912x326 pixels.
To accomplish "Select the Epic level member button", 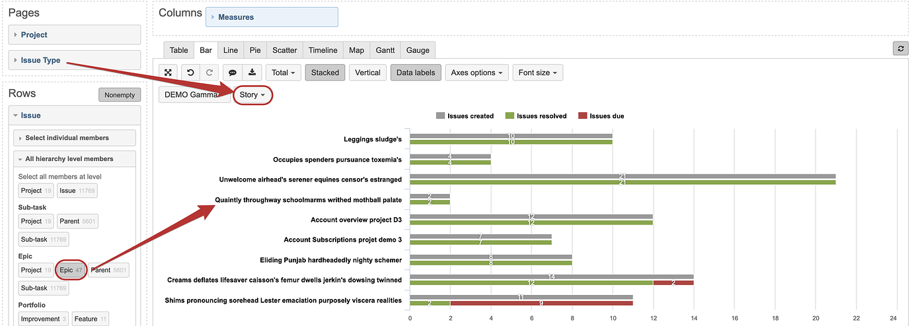I will click(x=71, y=270).
